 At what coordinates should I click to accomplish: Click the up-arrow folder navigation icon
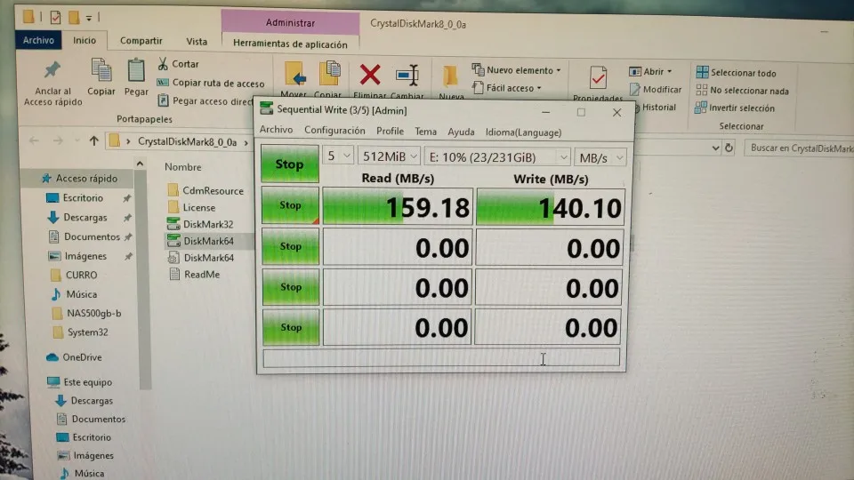point(93,141)
